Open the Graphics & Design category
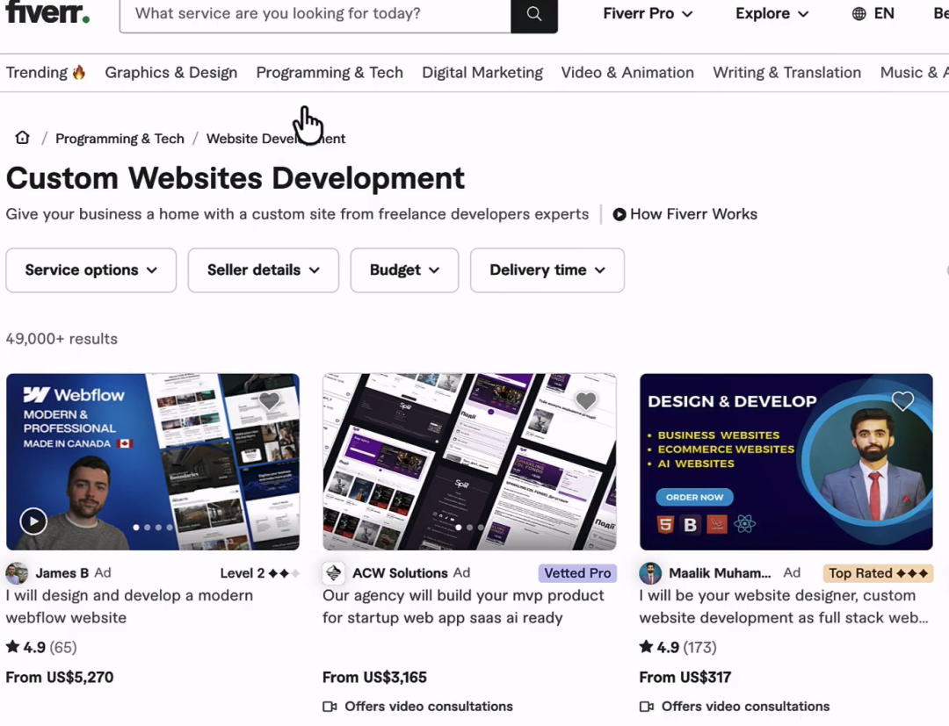The image size is (949, 726). pos(171,73)
